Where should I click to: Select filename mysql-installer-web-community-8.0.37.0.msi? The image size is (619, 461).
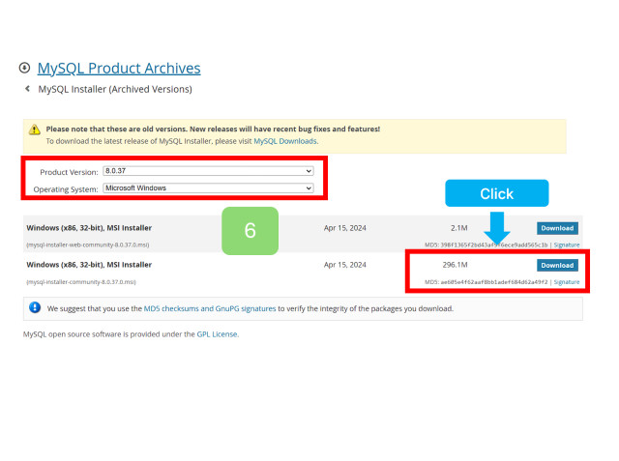pos(88,245)
